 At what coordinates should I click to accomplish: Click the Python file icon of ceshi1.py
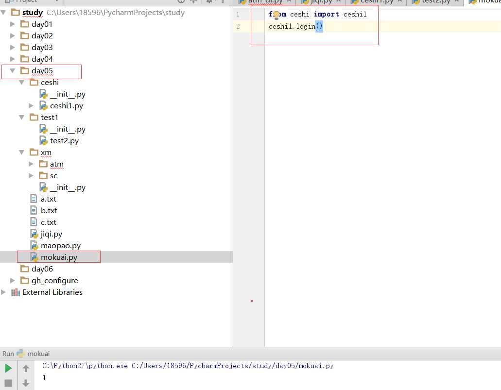click(43, 106)
